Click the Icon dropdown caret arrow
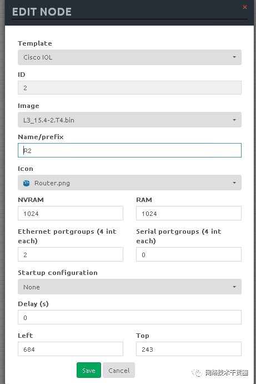256x384 pixels. [234, 183]
